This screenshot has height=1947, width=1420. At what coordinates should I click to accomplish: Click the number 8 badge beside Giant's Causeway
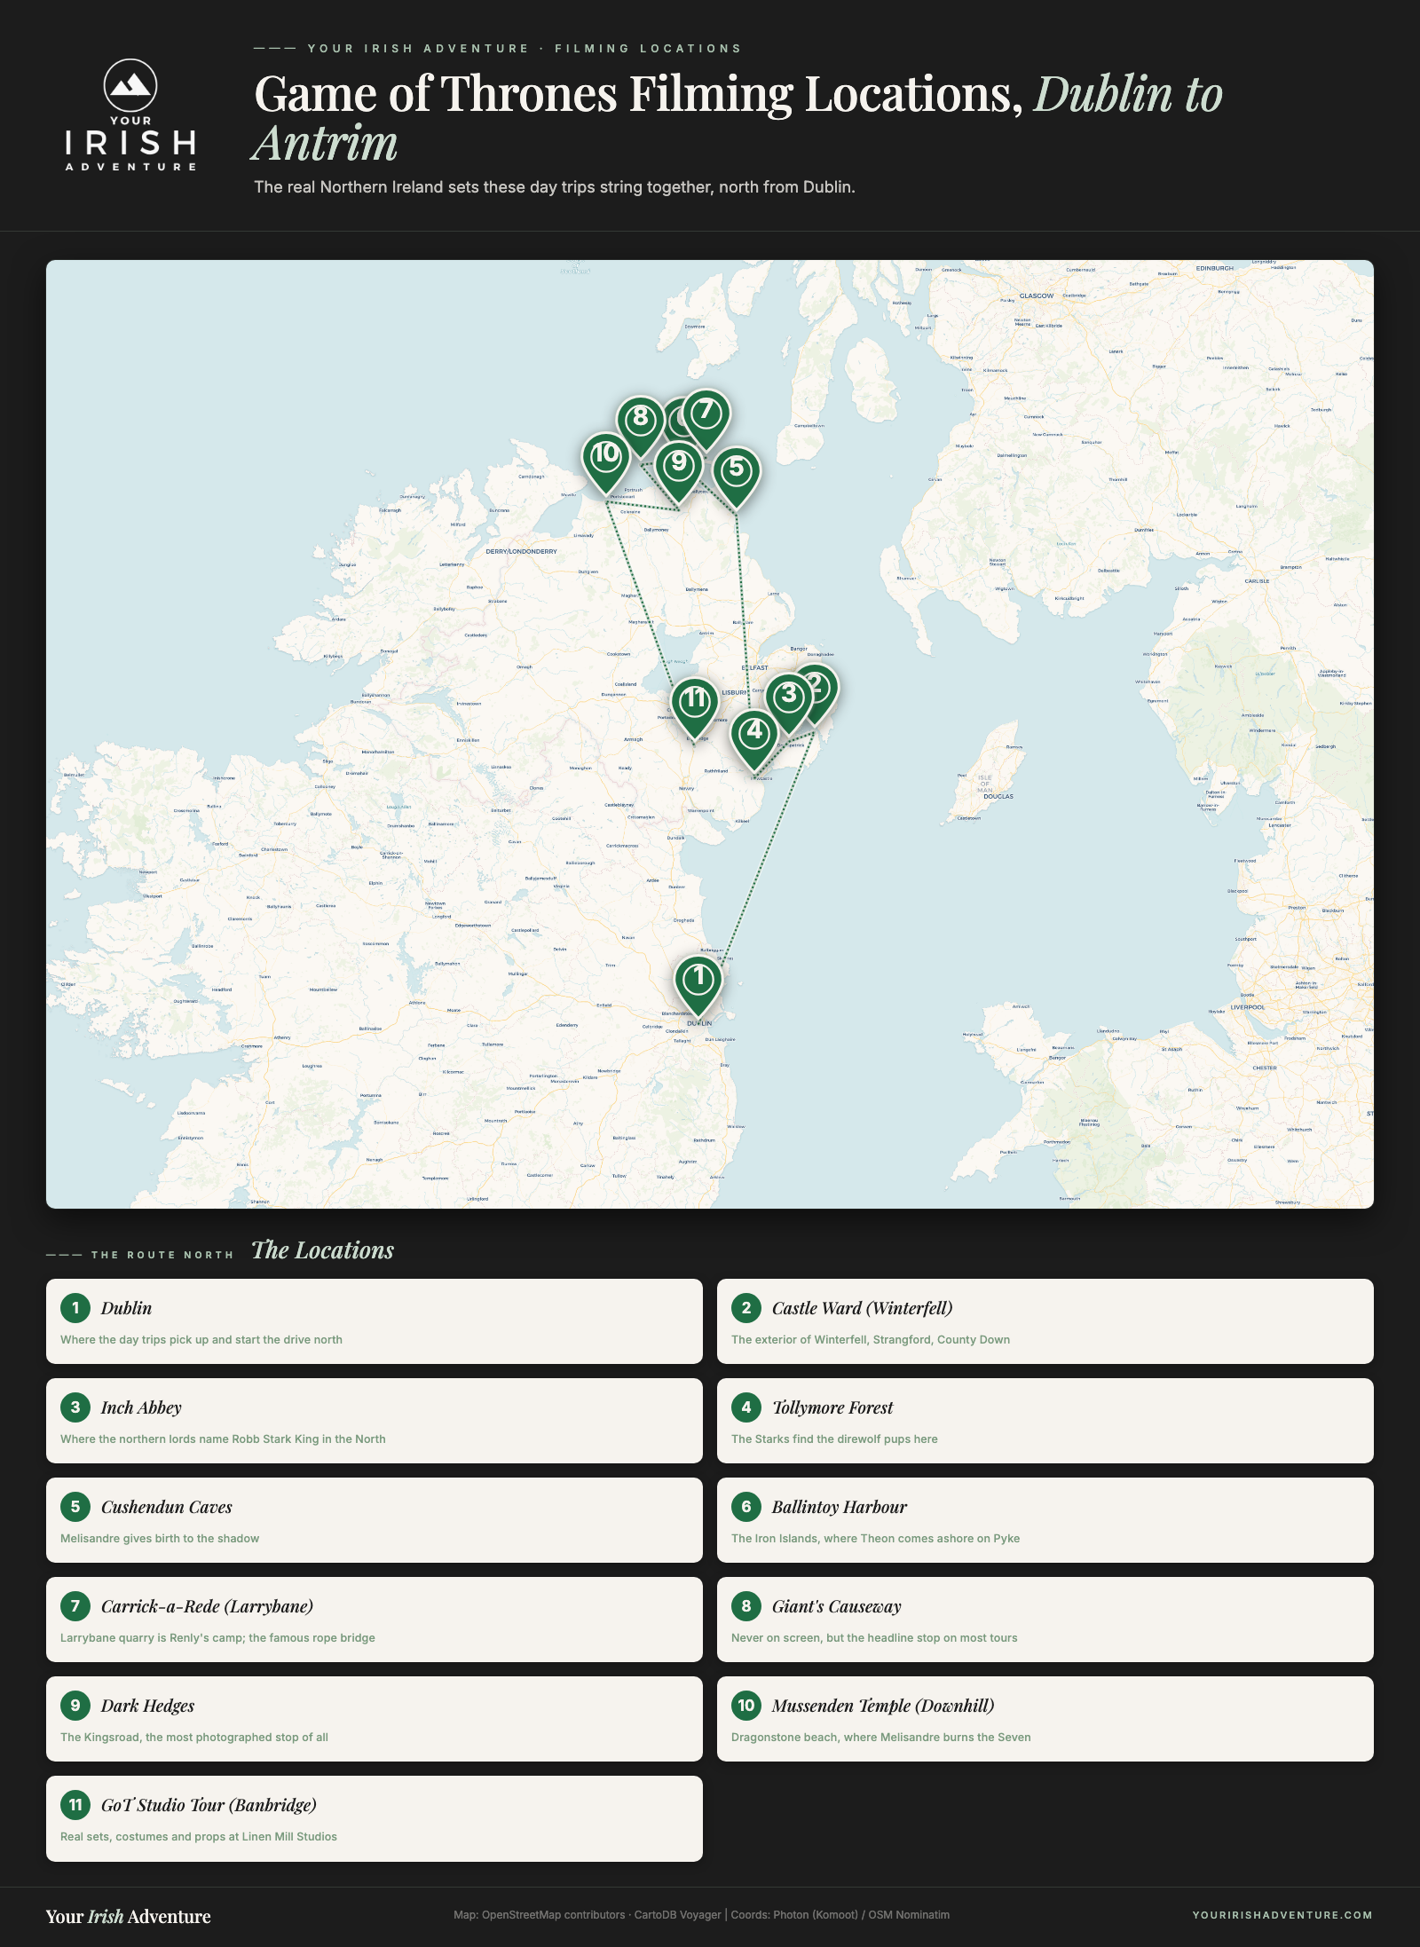pos(746,1605)
